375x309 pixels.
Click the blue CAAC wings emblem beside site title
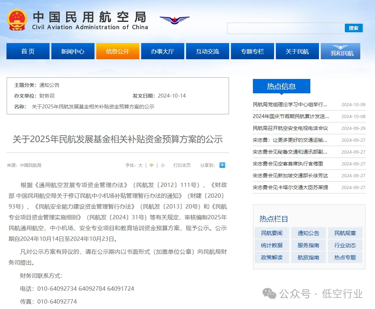[x=175, y=20]
